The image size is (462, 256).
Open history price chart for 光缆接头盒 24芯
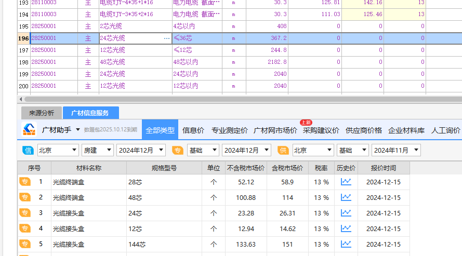click(346, 213)
